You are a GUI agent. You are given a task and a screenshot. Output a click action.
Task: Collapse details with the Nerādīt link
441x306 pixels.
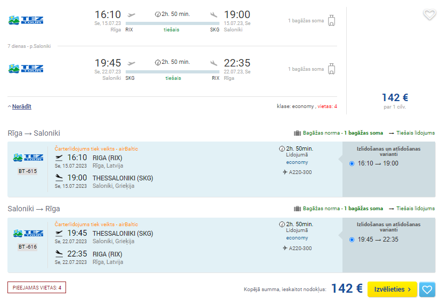[22, 106]
